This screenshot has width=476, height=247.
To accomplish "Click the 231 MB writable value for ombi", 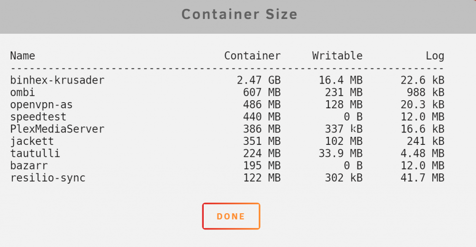I will point(344,93).
